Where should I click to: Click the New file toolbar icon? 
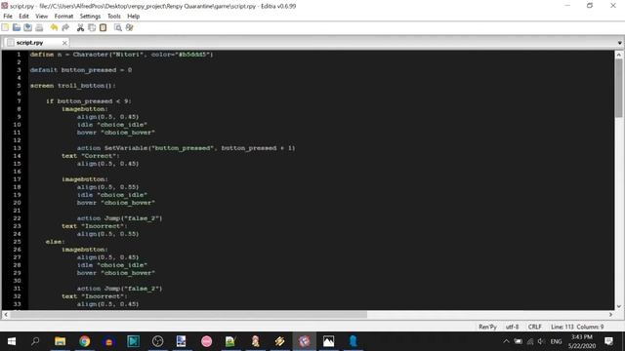click(5, 27)
